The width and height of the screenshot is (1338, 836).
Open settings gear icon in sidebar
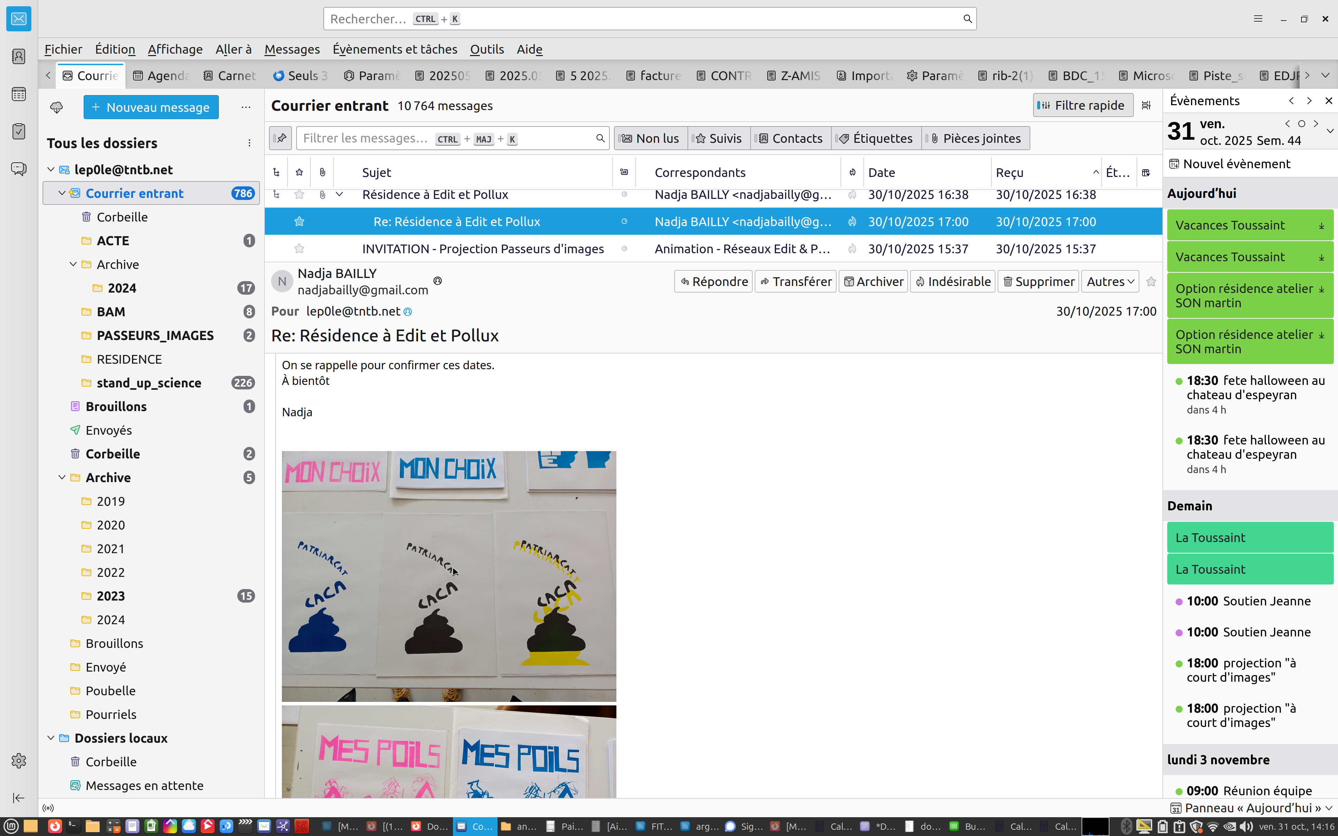click(x=18, y=761)
